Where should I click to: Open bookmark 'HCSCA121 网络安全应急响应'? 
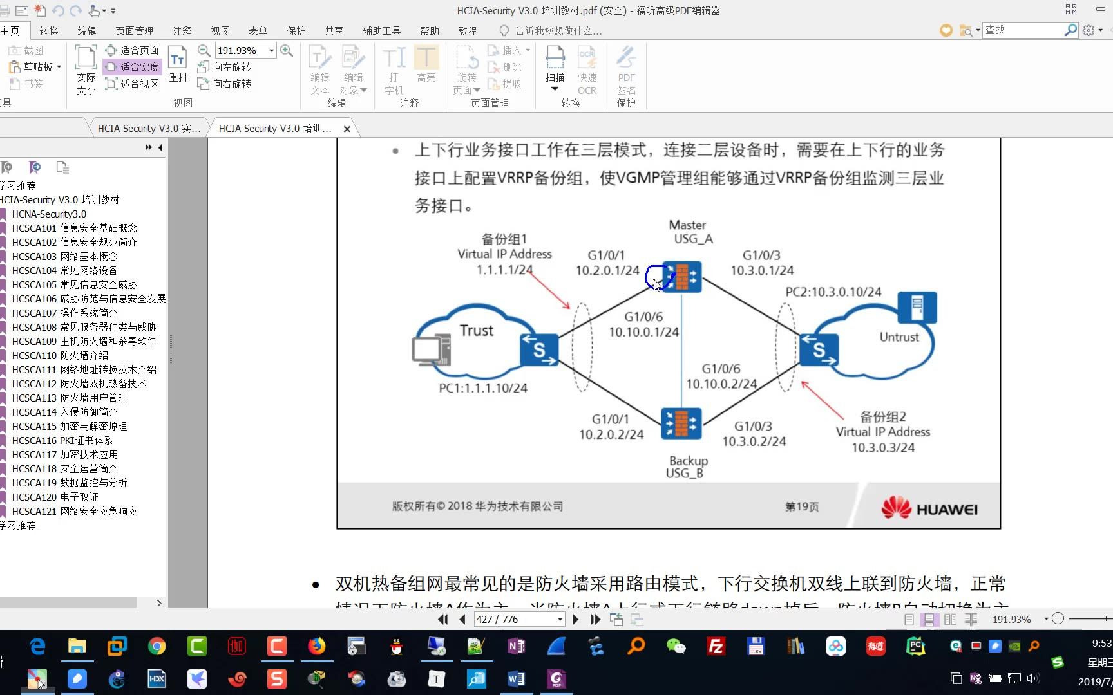pyautogui.click(x=74, y=511)
